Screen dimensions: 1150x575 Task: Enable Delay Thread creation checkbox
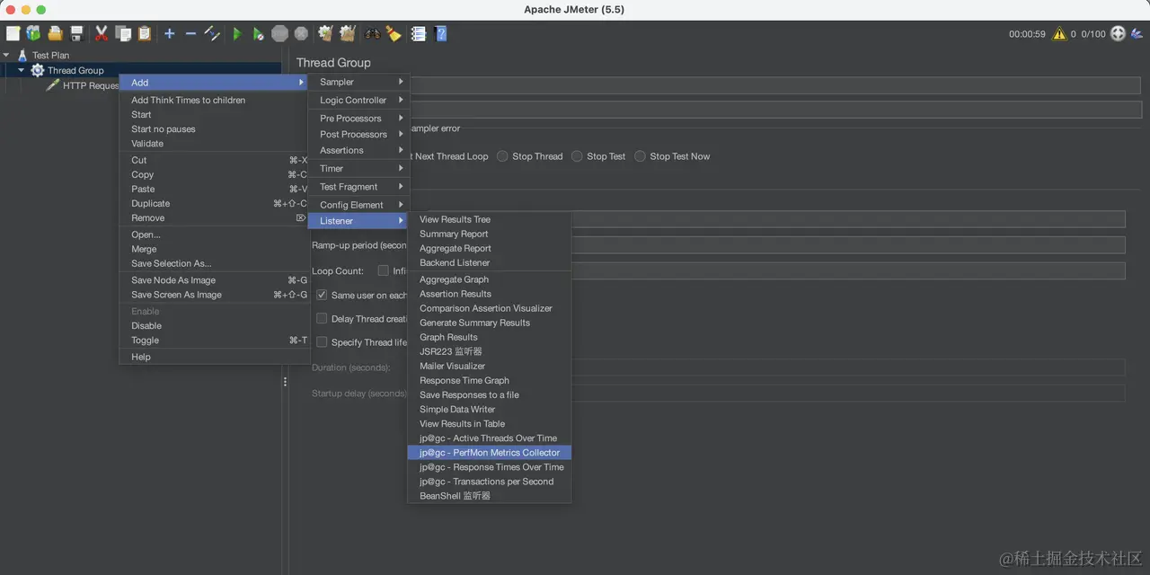(322, 318)
